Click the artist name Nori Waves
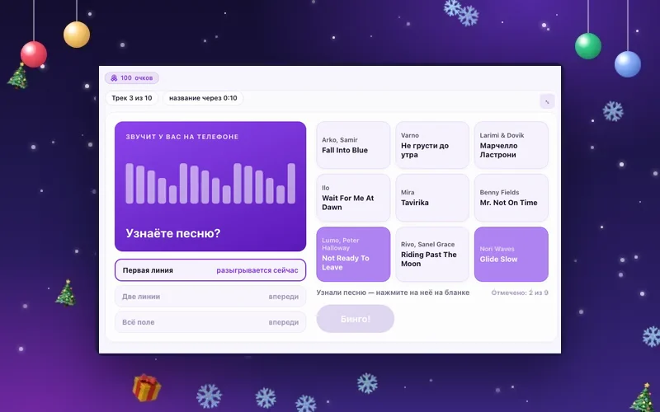Viewport: 660px width, 412px height. [x=497, y=249]
